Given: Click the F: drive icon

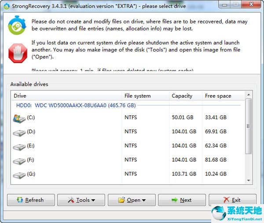Looking at the screenshot, I should [19, 160].
